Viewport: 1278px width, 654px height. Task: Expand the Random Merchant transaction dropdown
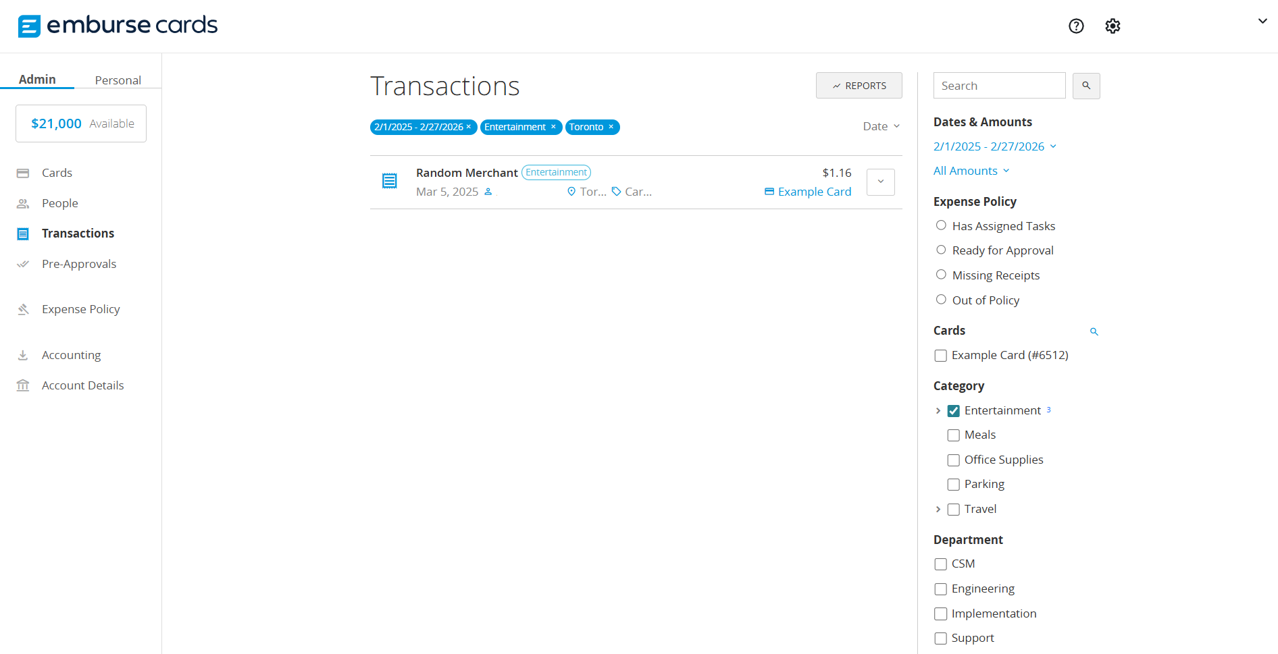[880, 182]
